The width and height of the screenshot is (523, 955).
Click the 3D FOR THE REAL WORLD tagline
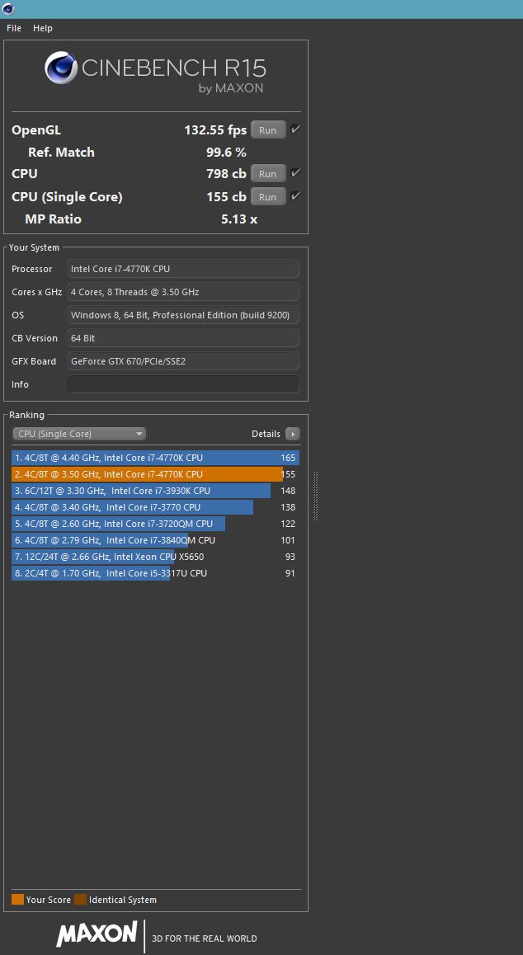click(x=205, y=939)
